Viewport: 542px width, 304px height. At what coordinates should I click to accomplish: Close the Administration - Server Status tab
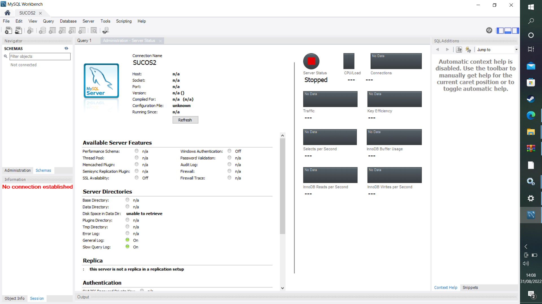tap(160, 41)
